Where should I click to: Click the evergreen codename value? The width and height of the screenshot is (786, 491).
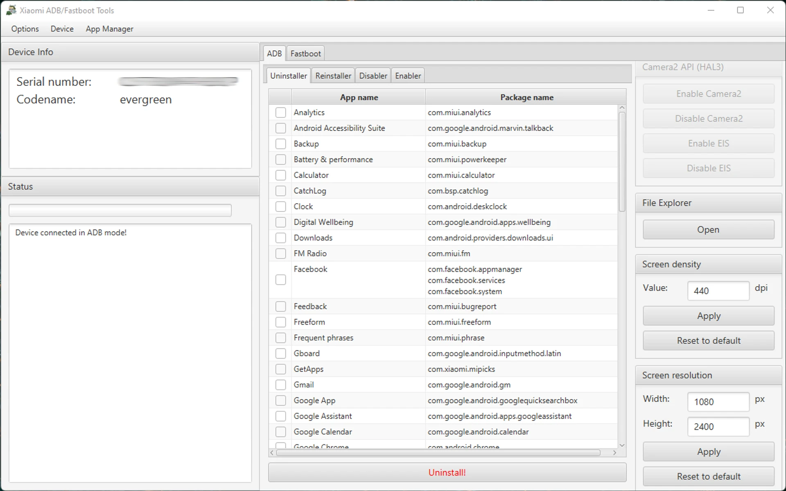pos(145,99)
